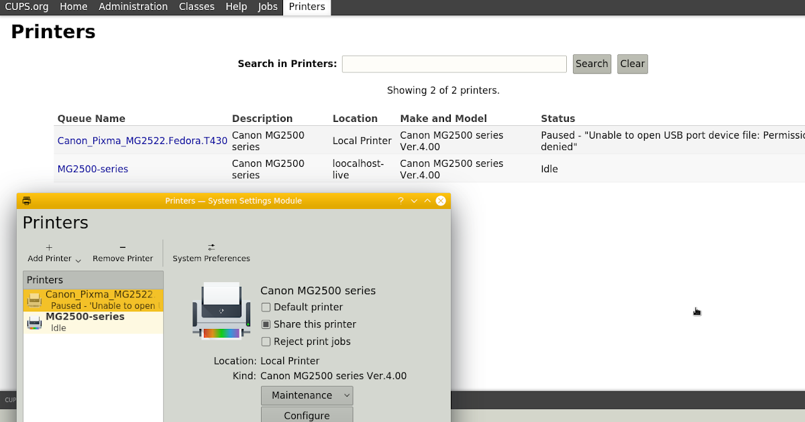Image resolution: width=805 pixels, height=422 pixels.
Task: Click the Description column header
Action: point(262,119)
